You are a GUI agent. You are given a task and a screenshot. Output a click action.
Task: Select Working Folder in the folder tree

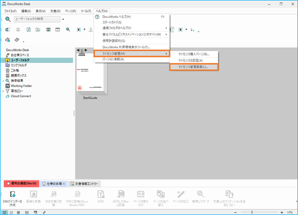point(19,86)
